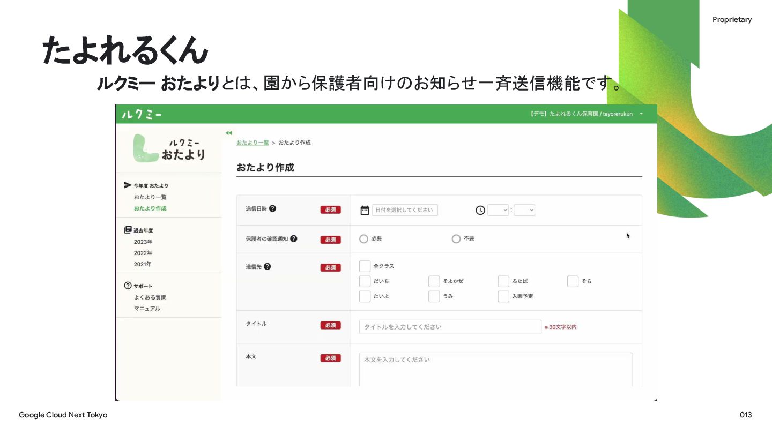Click 今年度 おたより section heading
Image resolution: width=772 pixels, height=434 pixels.
(151, 186)
